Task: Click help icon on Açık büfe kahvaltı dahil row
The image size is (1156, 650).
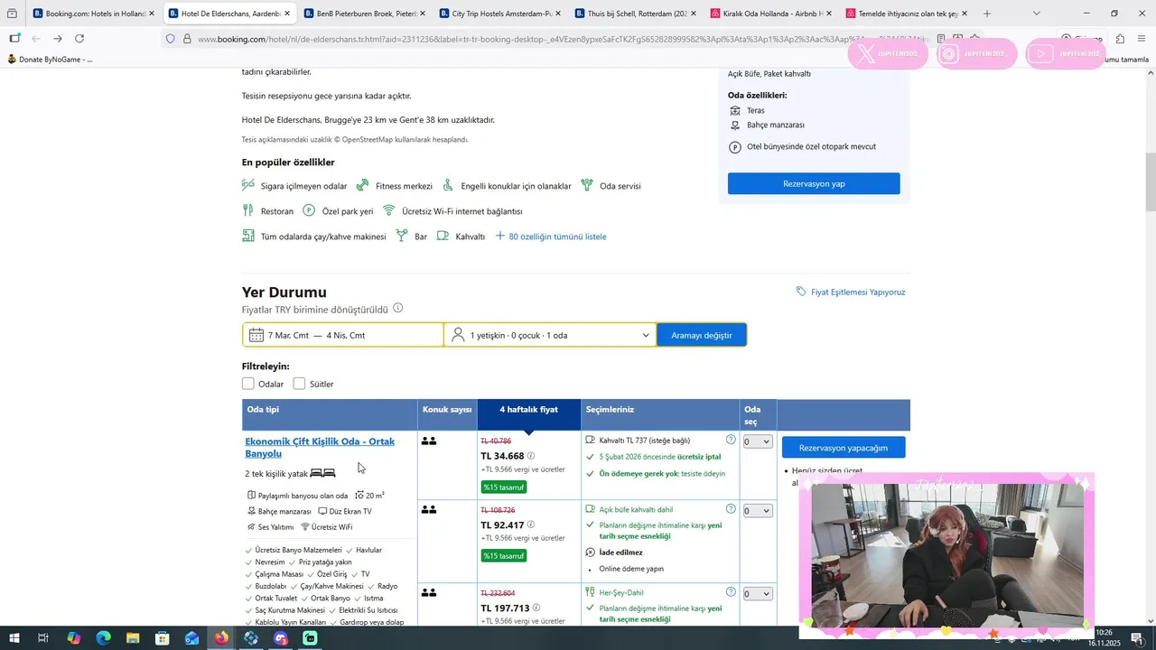Action: coord(731,509)
